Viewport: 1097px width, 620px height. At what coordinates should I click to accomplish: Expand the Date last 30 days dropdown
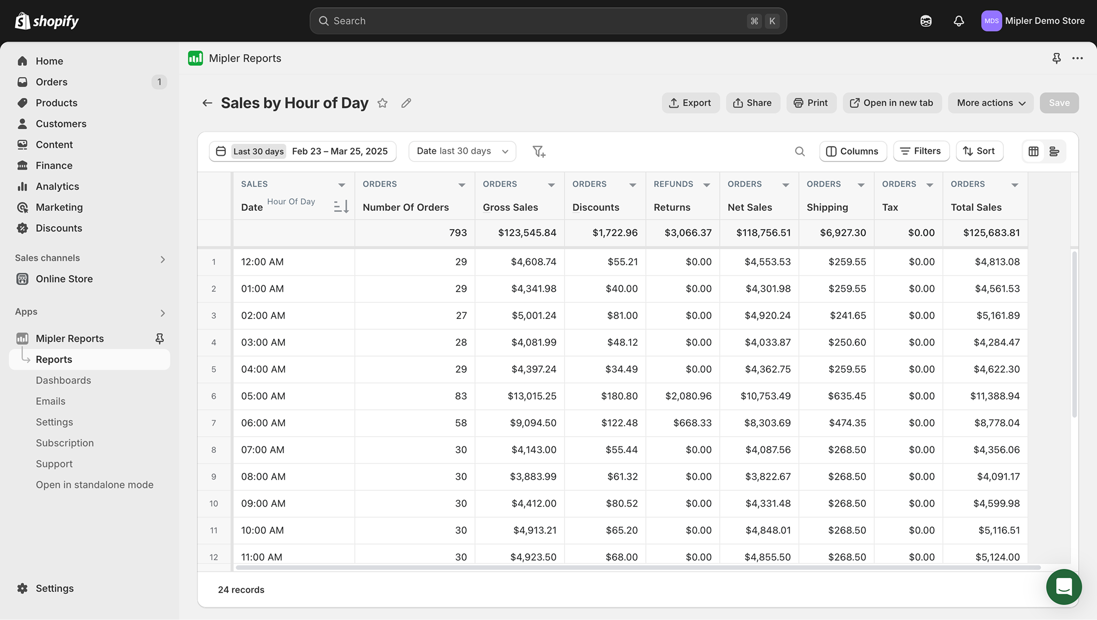[x=462, y=151]
